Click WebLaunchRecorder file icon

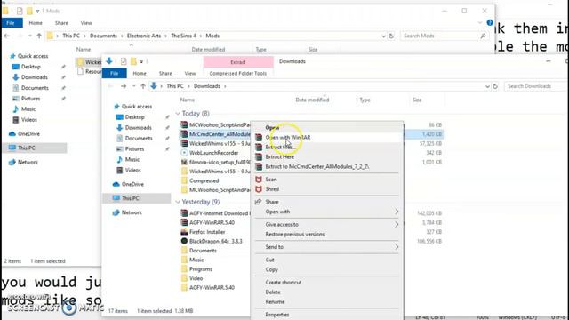click(184, 153)
